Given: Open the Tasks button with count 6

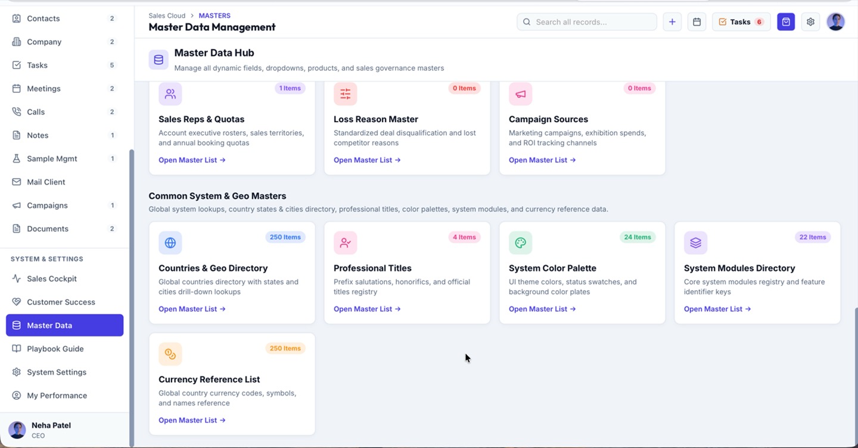Looking at the screenshot, I should pyautogui.click(x=741, y=22).
